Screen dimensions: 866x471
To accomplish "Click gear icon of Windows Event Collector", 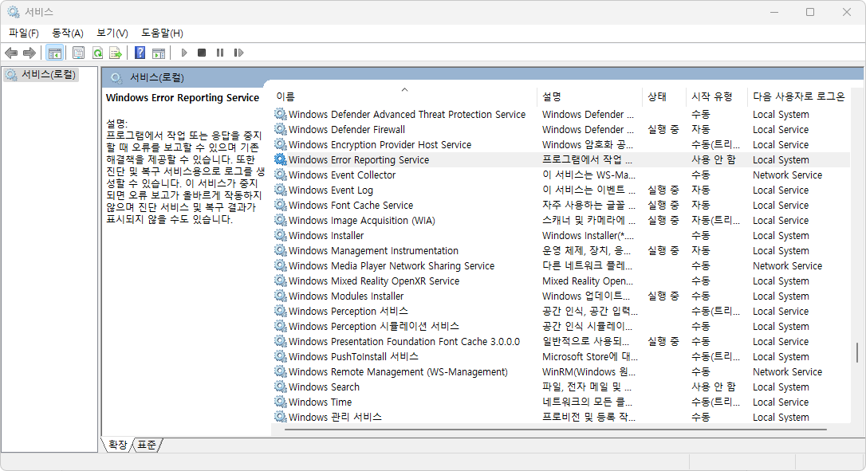I will pos(281,175).
